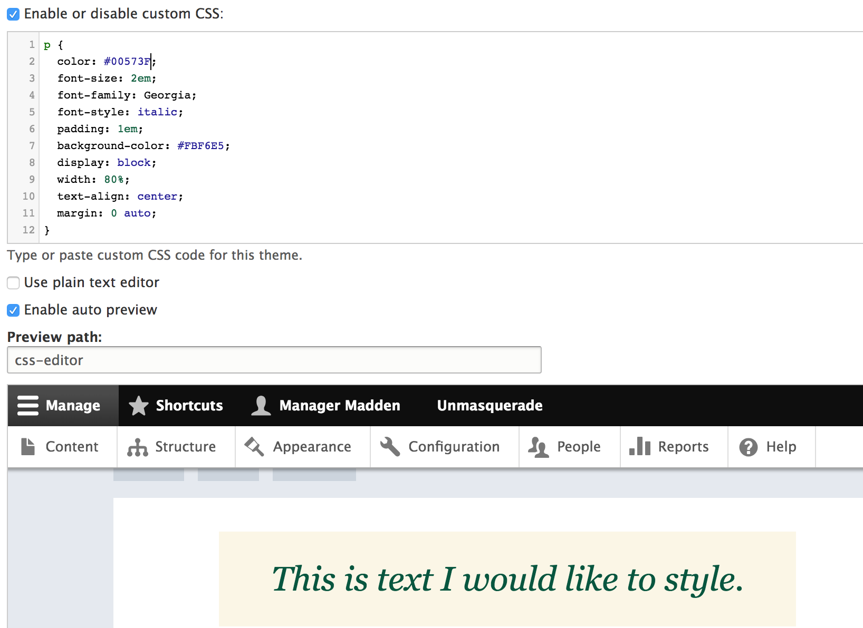The width and height of the screenshot is (863, 628).
Task: Click the Shortcuts star icon
Action: [x=139, y=406]
